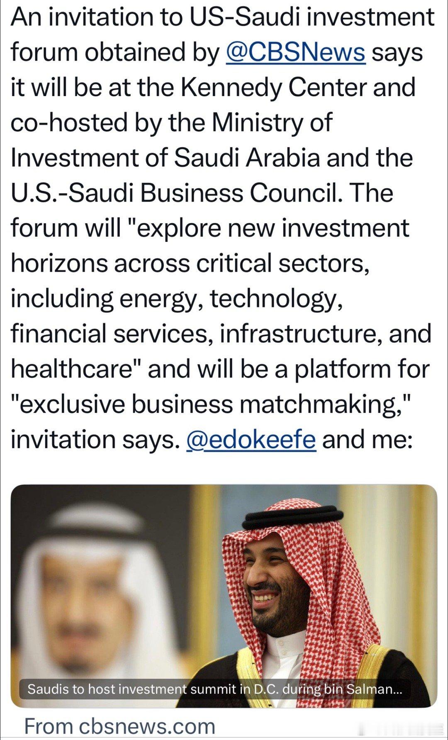Image resolution: width=448 pixels, height=740 pixels.
Task: Tap 'including energy, technology' in the post
Action: point(177,299)
